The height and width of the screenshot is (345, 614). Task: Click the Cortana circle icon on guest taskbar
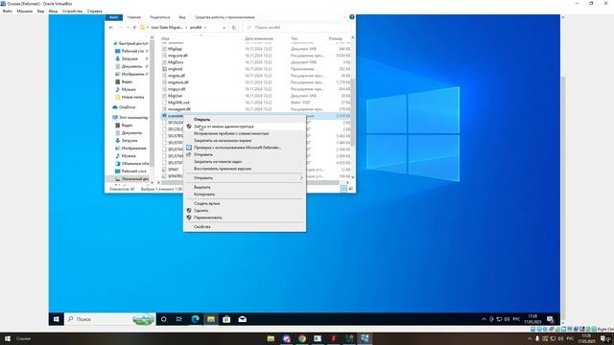(x=164, y=319)
